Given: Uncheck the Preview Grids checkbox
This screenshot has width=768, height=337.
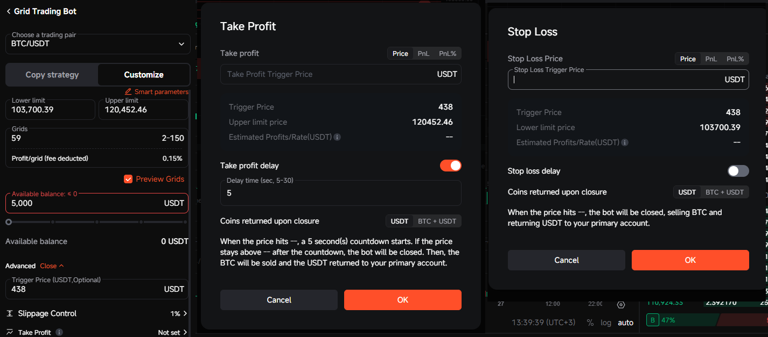Looking at the screenshot, I should click(x=128, y=179).
